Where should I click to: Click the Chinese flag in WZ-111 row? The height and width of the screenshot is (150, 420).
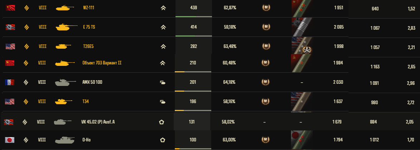tap(10, 8)
